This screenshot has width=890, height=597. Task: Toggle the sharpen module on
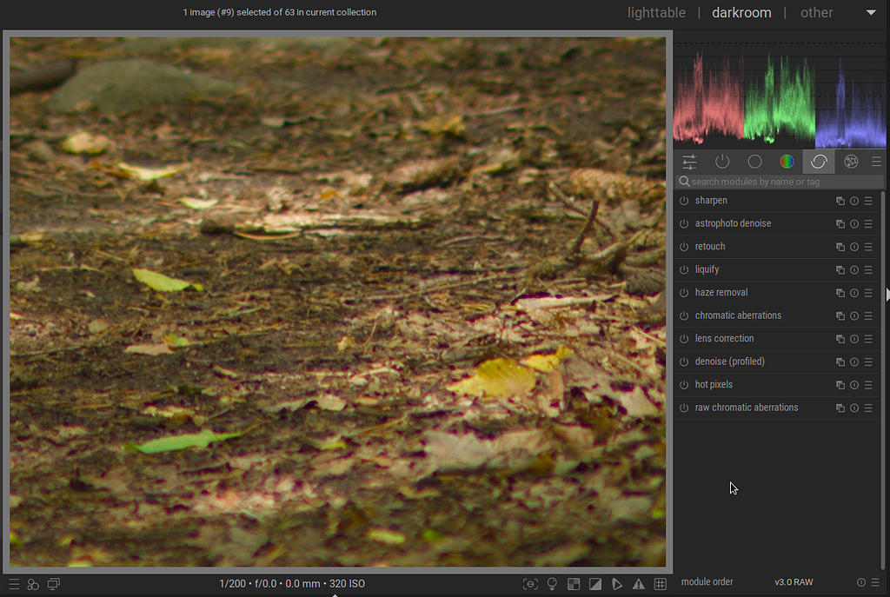(x=683, y=201)
